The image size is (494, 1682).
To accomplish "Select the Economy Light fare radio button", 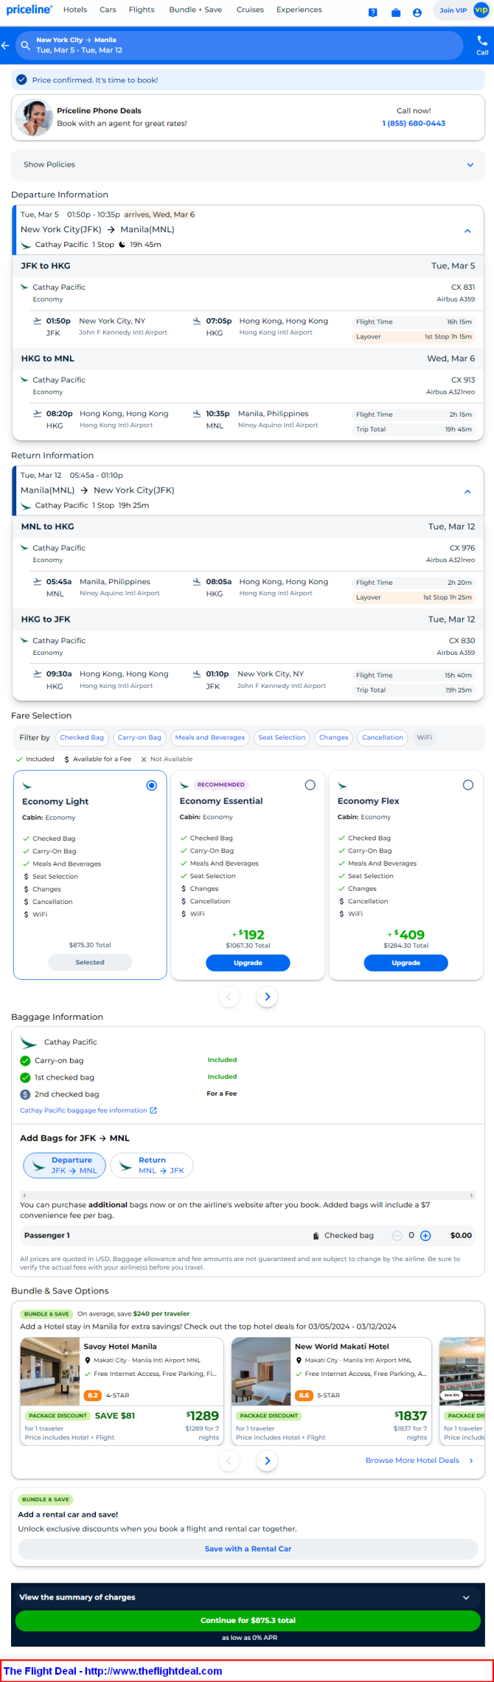I will click(x=152, y=785).
